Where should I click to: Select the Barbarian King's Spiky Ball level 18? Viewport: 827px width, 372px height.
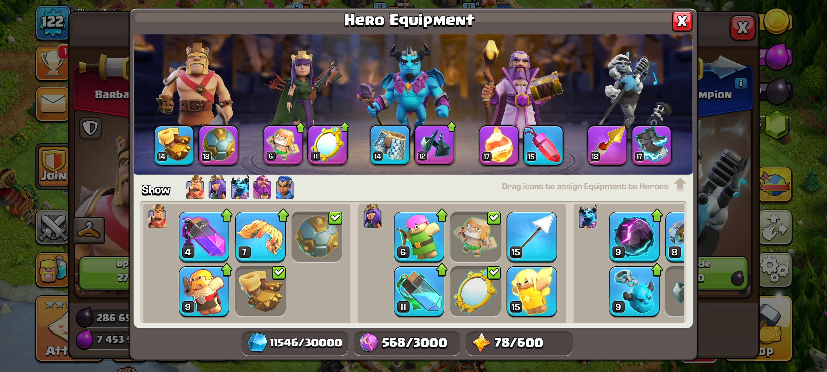(218, 145)
